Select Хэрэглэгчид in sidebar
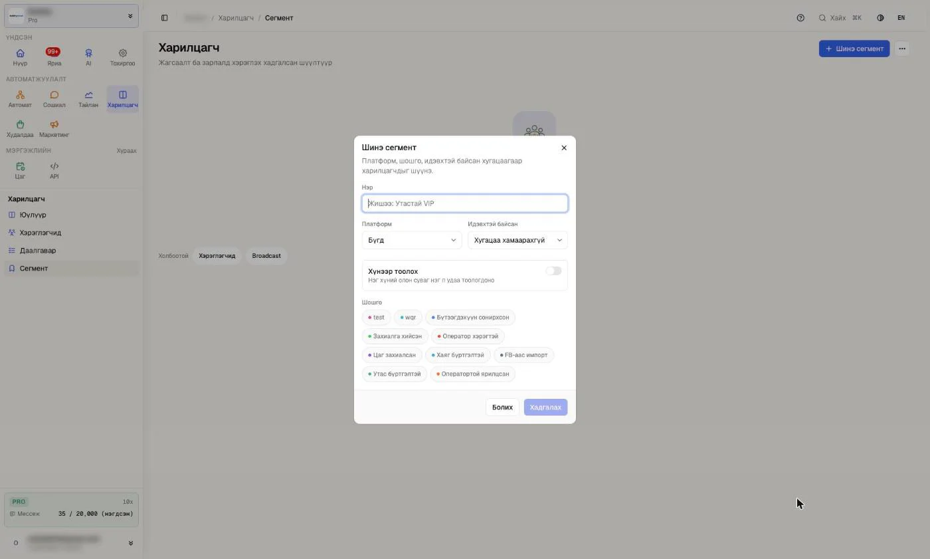This screenshot has width=930, height=559. [71, 233]
